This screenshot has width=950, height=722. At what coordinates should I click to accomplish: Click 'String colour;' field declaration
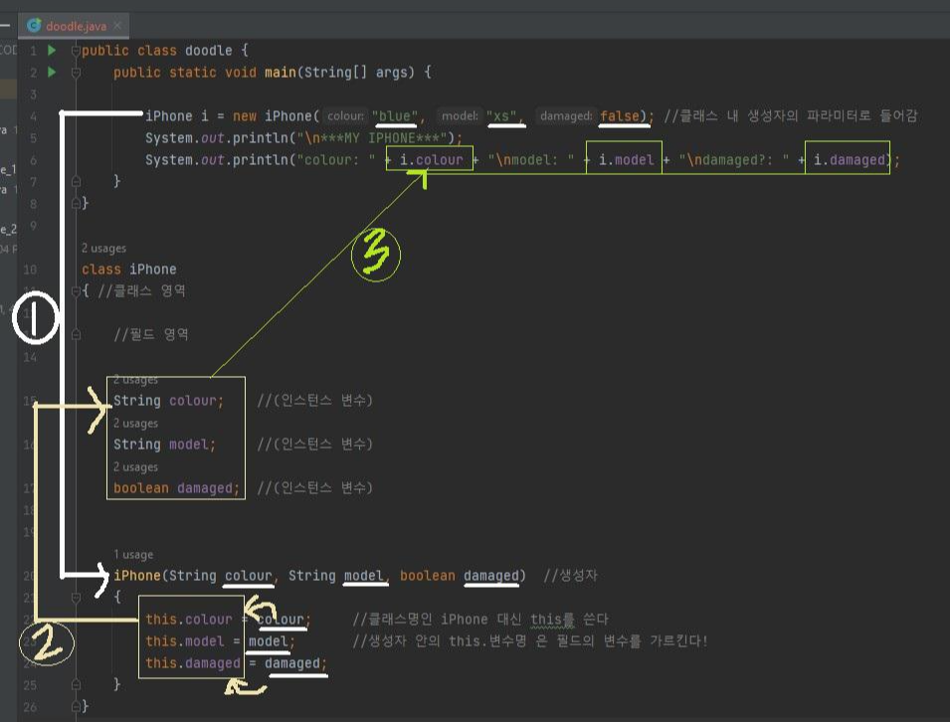click(168, 401)
